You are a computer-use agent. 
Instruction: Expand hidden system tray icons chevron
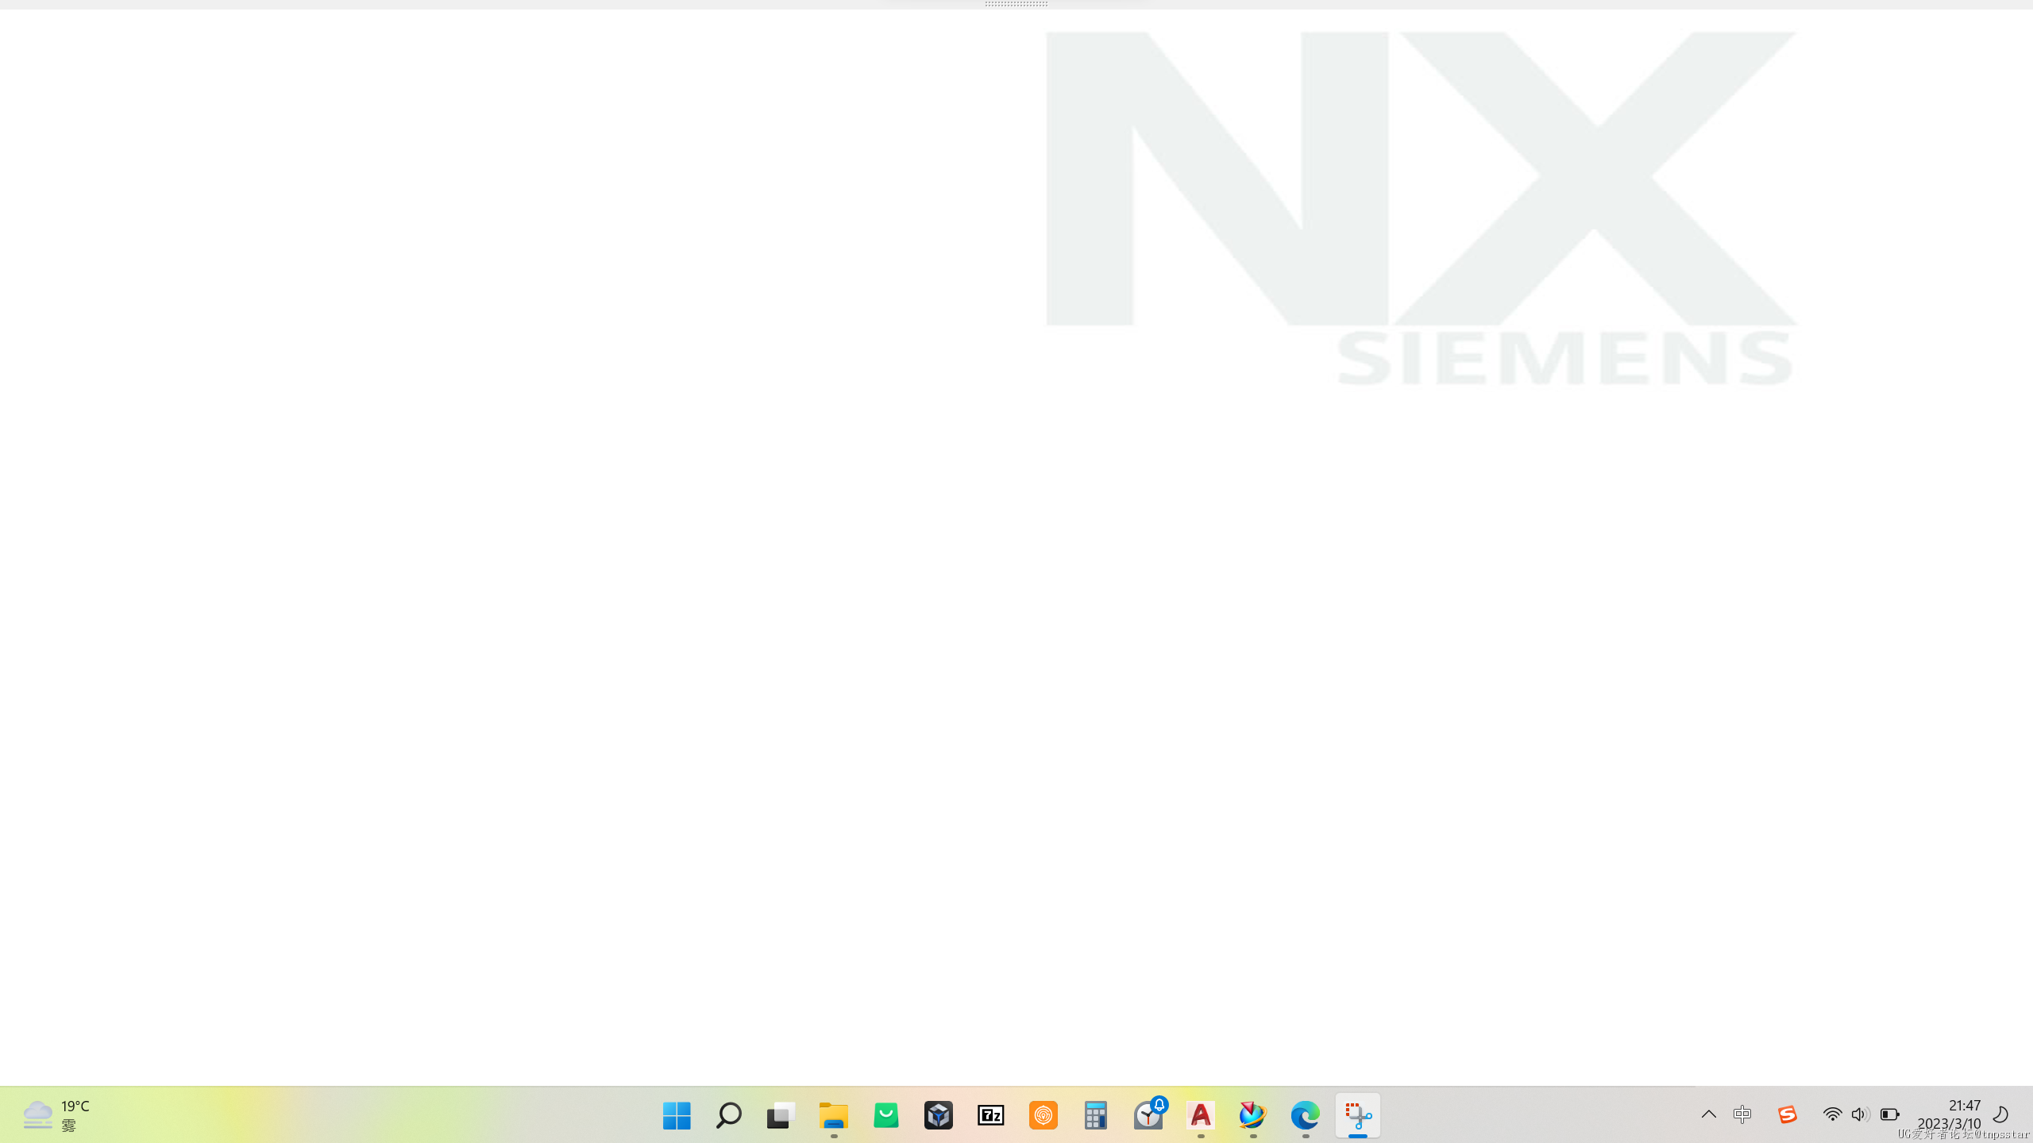pyautogui.click(x=1709, y=1114)
